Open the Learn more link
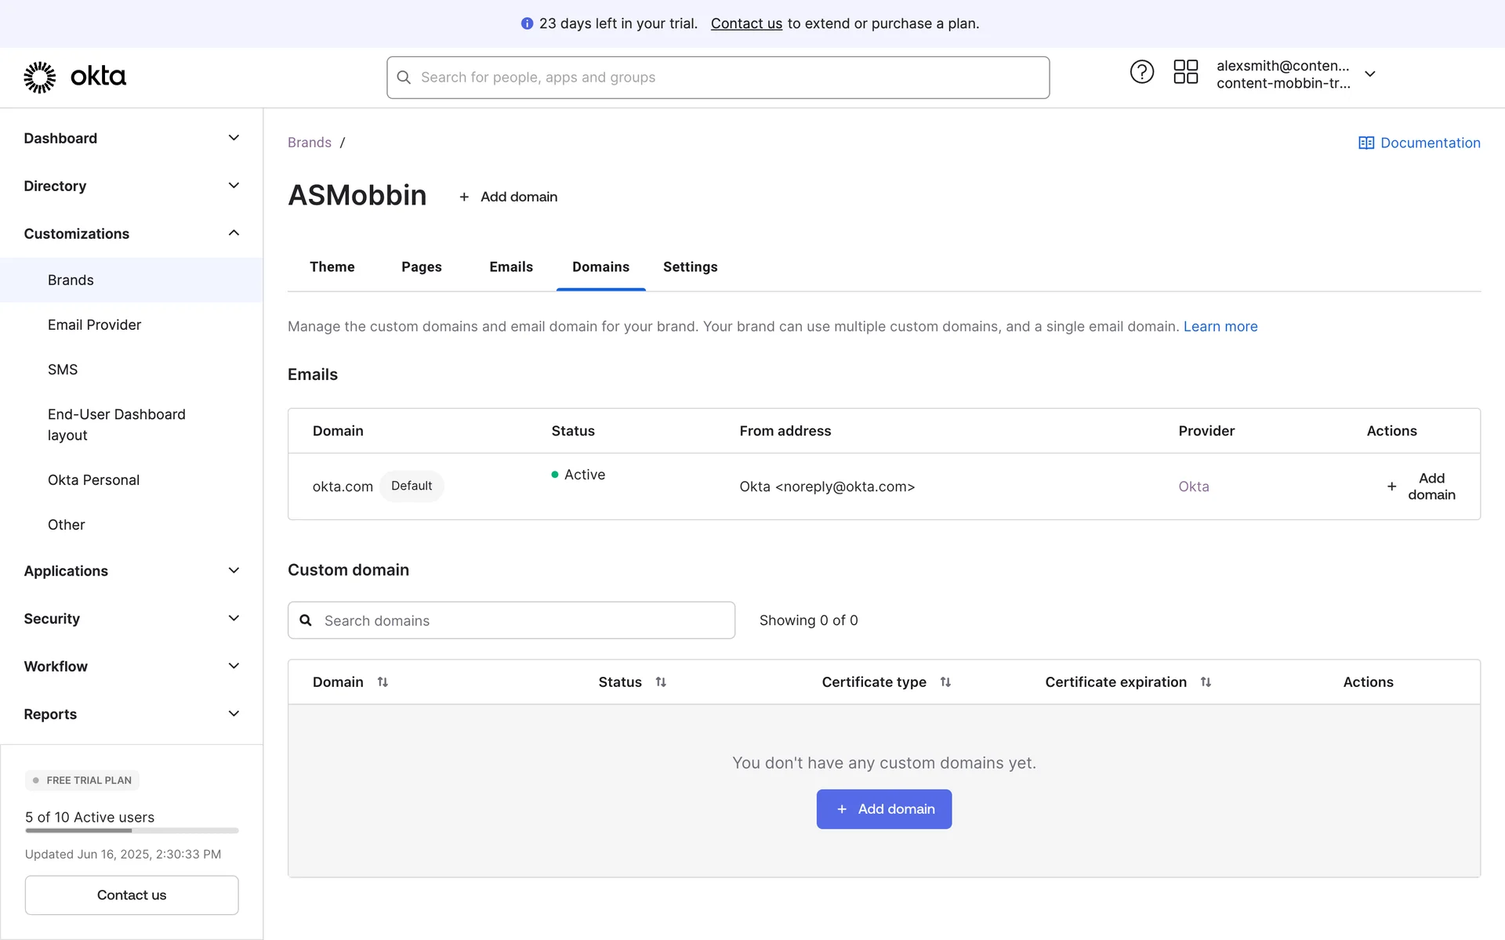Image resolution: width=1505 pixels, height=940 pixels. point(1220,327)
